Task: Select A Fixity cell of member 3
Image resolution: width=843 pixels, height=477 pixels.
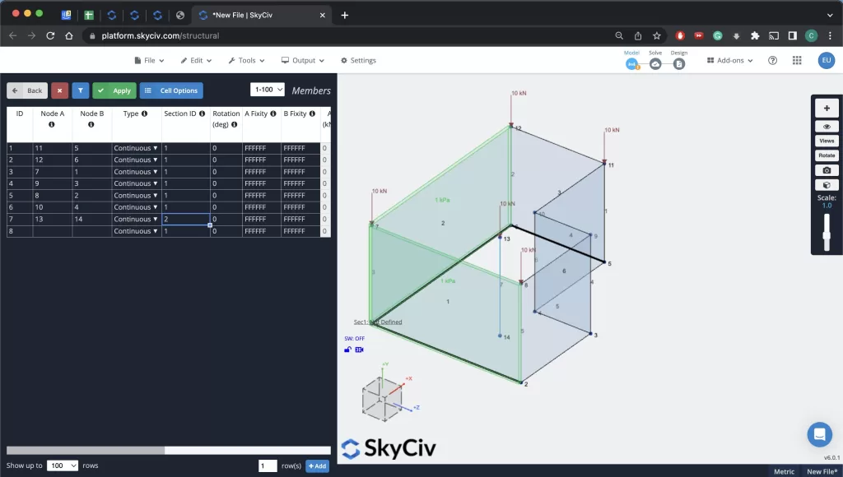Action: coord(261,172)
